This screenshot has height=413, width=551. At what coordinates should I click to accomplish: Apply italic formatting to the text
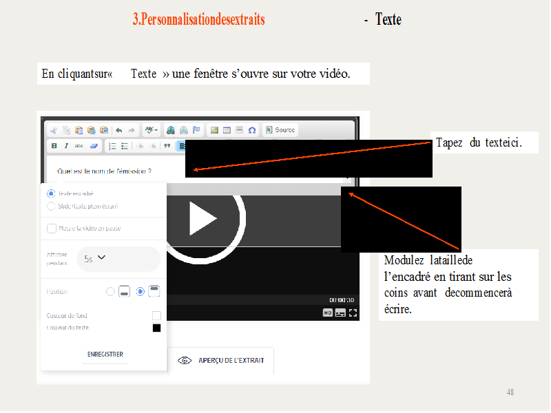tap(66, 146)
